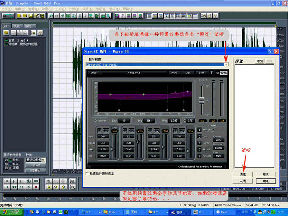The width and height of the screenshot is (288, 216).
Task: Click the Output fader slider handle
Action: (x=201, y=100)
